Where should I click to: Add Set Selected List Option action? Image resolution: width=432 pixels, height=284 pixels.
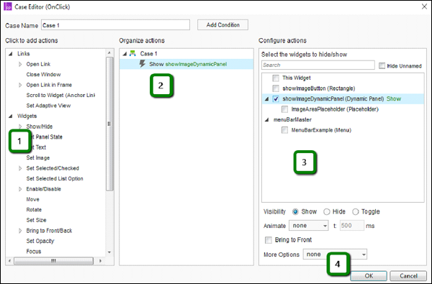(x=55, y=178)
